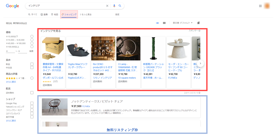Select price range ¥45,000 – ¥100,000
Viewport: 276px width, 140px height.
pyautogui.click(x=32, y=43)
